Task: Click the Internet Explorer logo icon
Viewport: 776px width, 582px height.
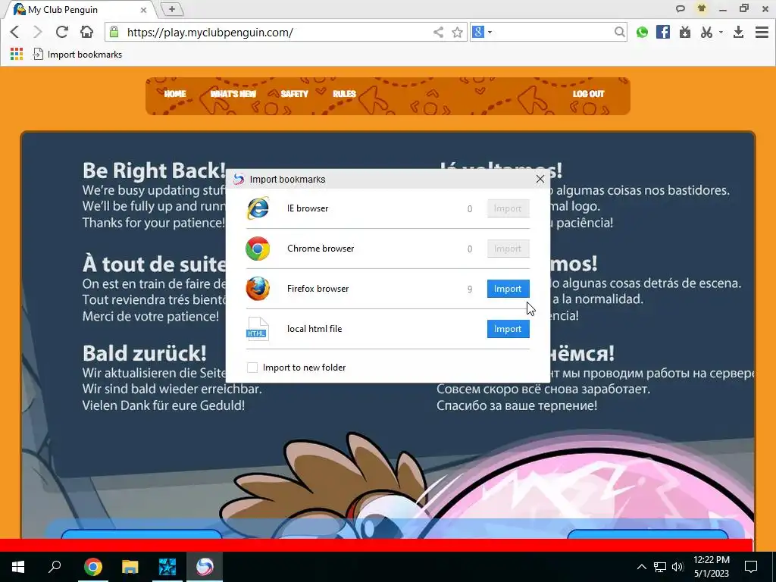Action: pyautogui.click(x=258, y=208)
